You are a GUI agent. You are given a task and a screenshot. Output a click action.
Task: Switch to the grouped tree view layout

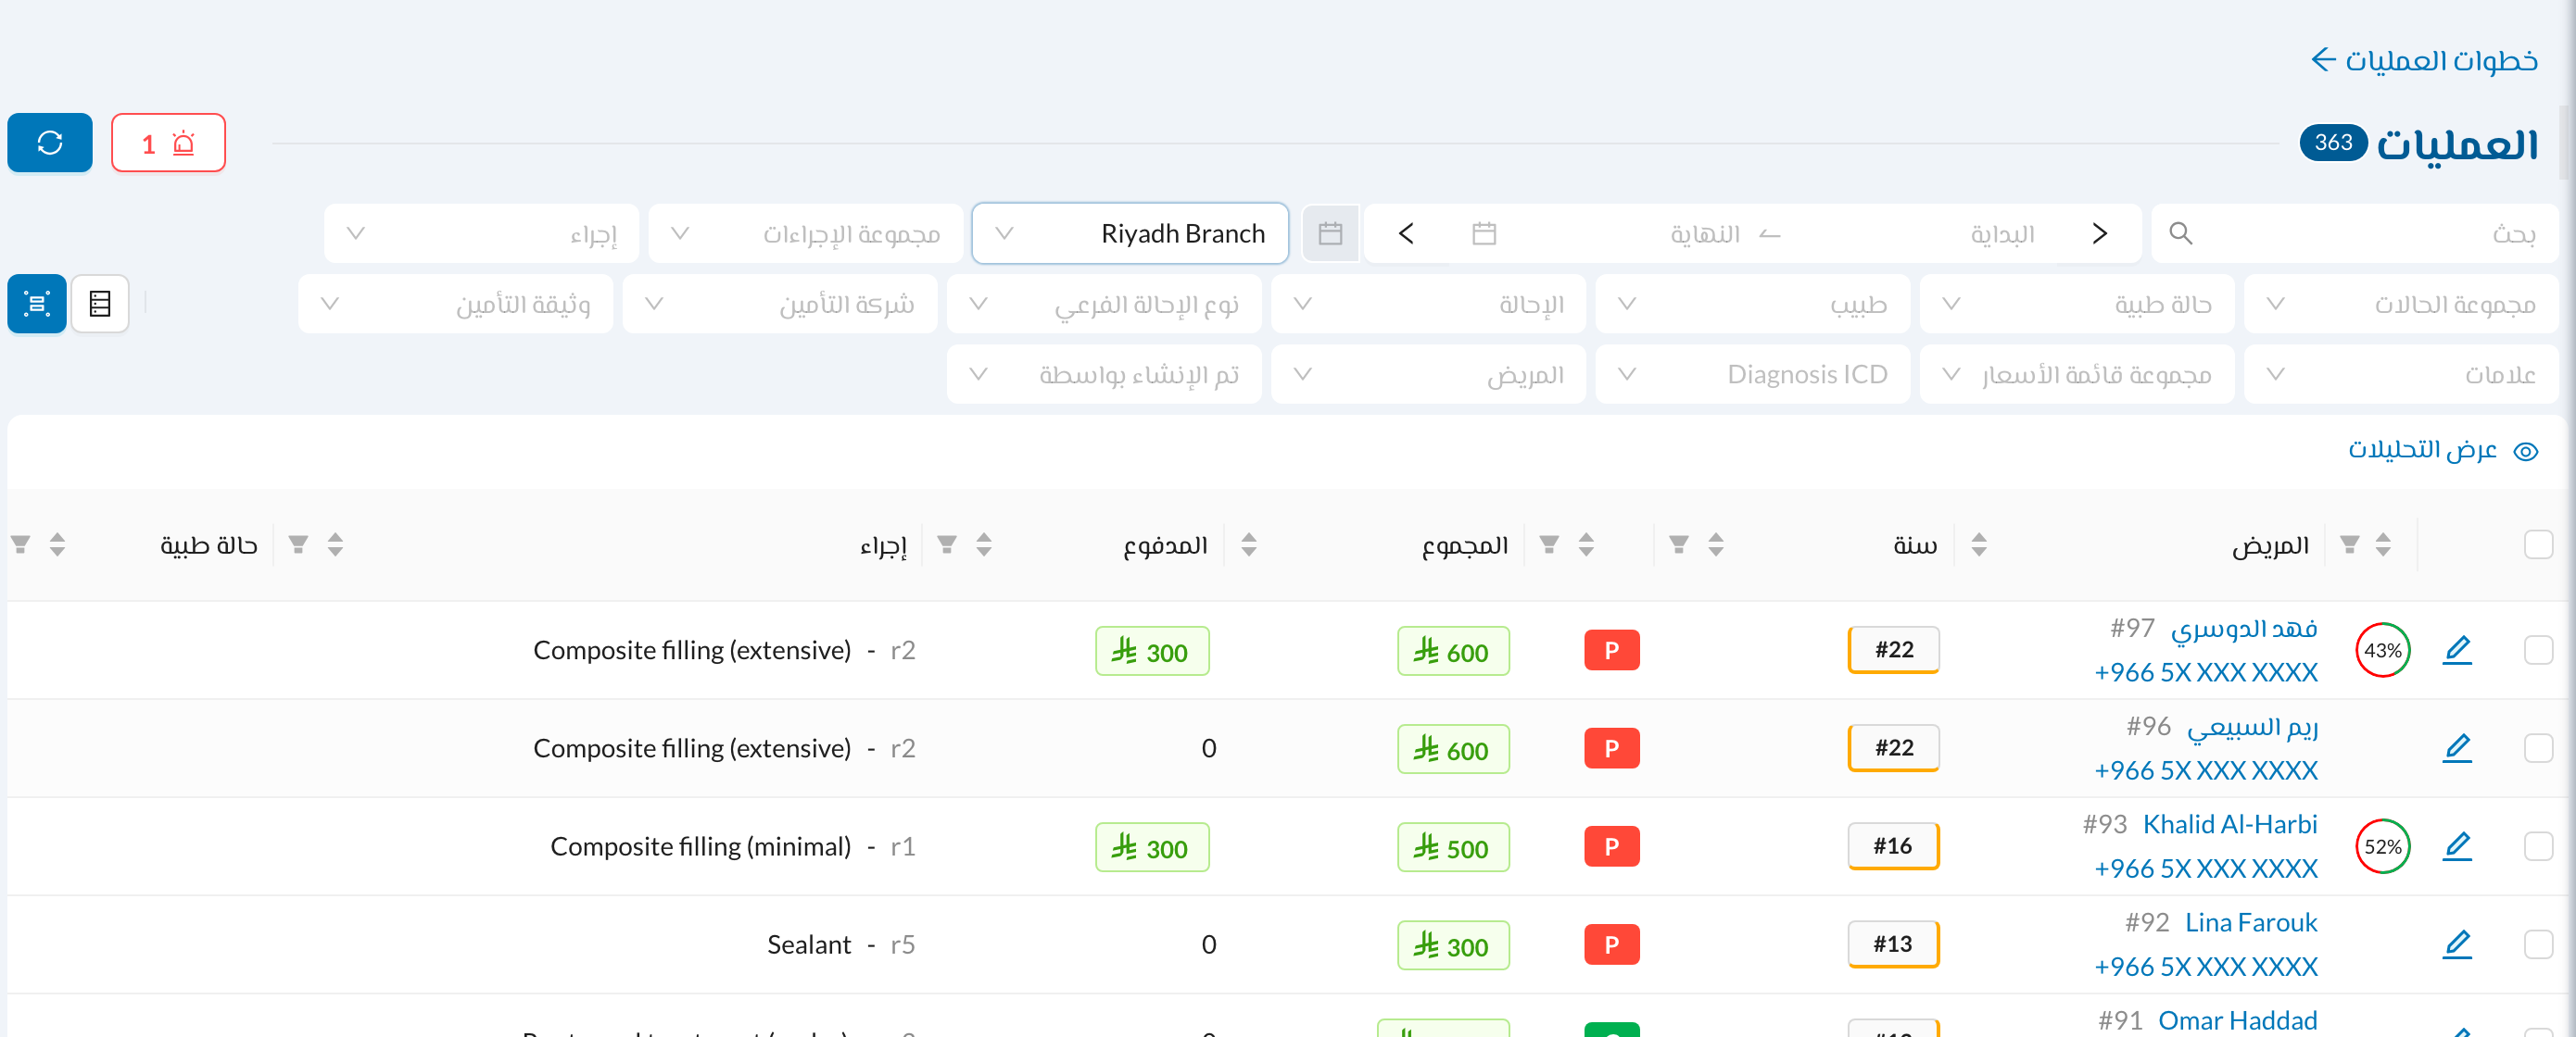[37, 304]
